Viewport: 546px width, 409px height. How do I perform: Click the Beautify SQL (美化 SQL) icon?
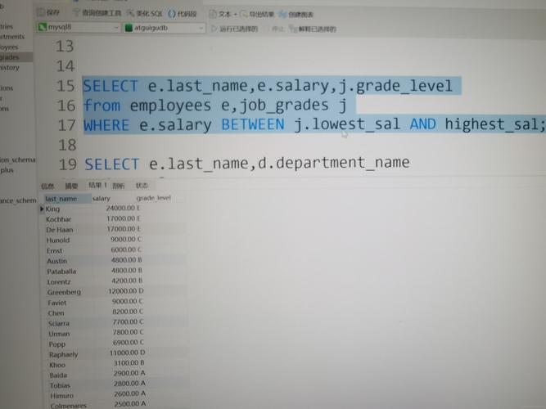(145, 14)
